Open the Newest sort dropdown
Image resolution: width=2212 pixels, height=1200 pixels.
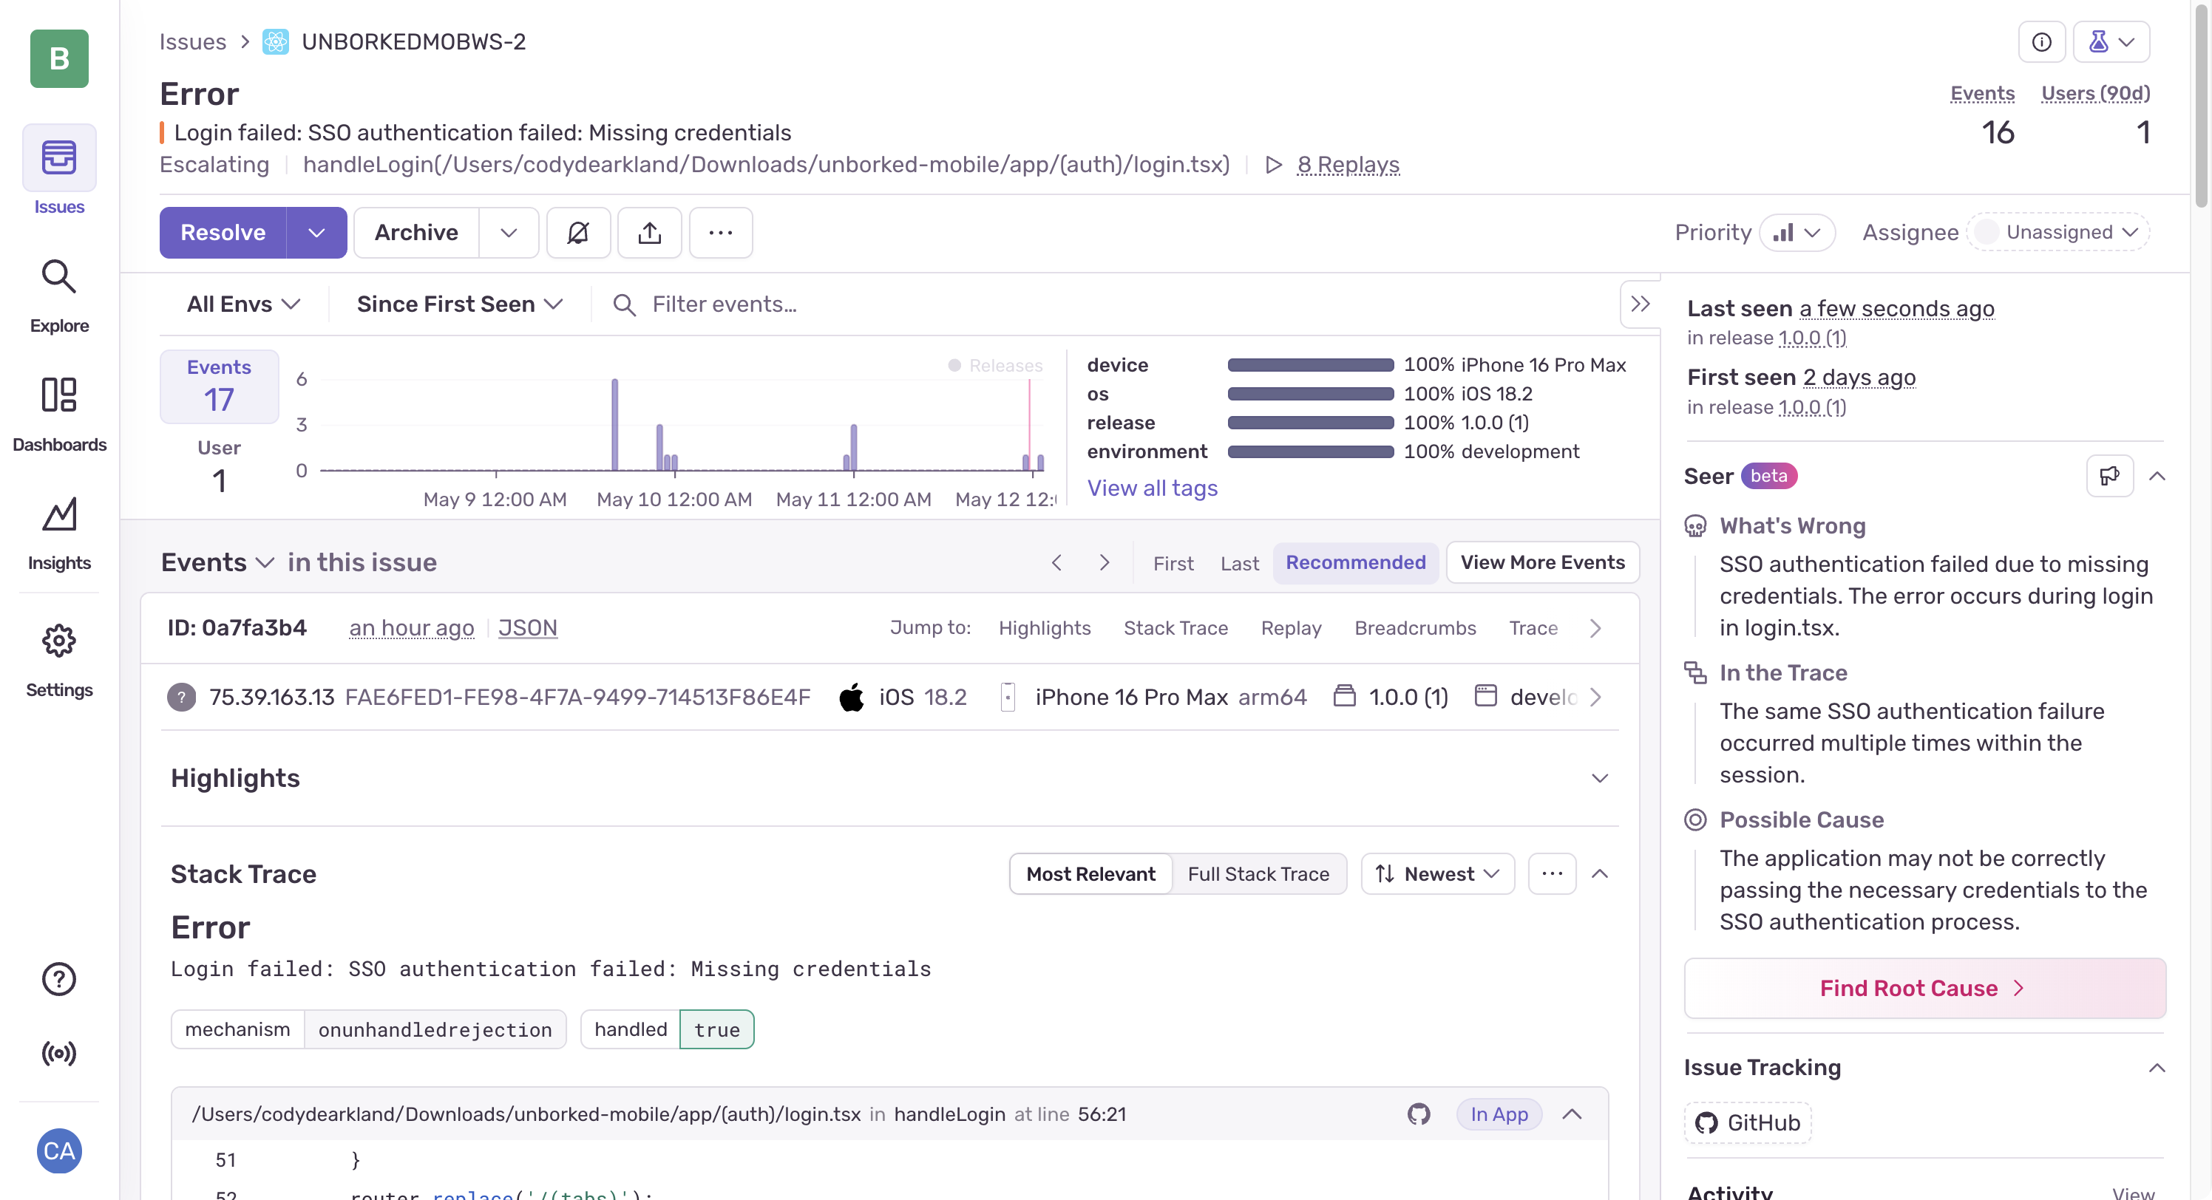(1437, 874)
